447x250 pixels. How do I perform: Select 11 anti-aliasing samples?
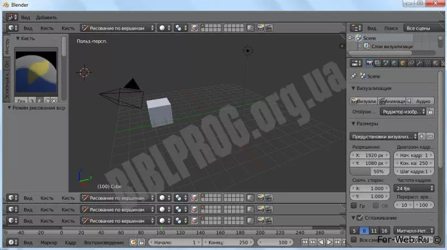(374, 230)
